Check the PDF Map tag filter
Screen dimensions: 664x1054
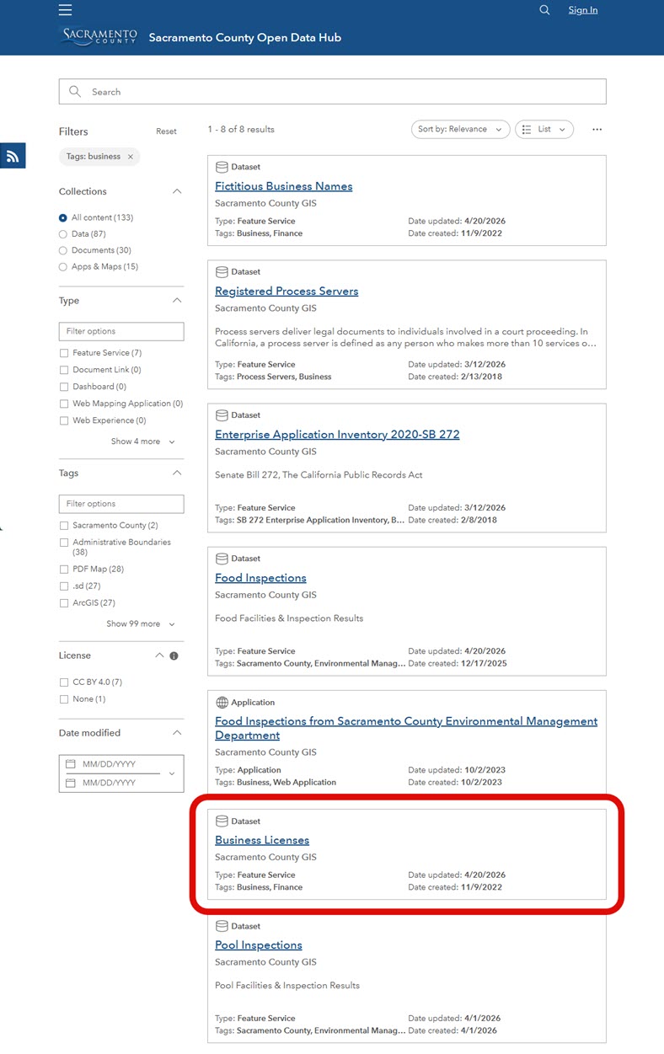coord(64,570)
